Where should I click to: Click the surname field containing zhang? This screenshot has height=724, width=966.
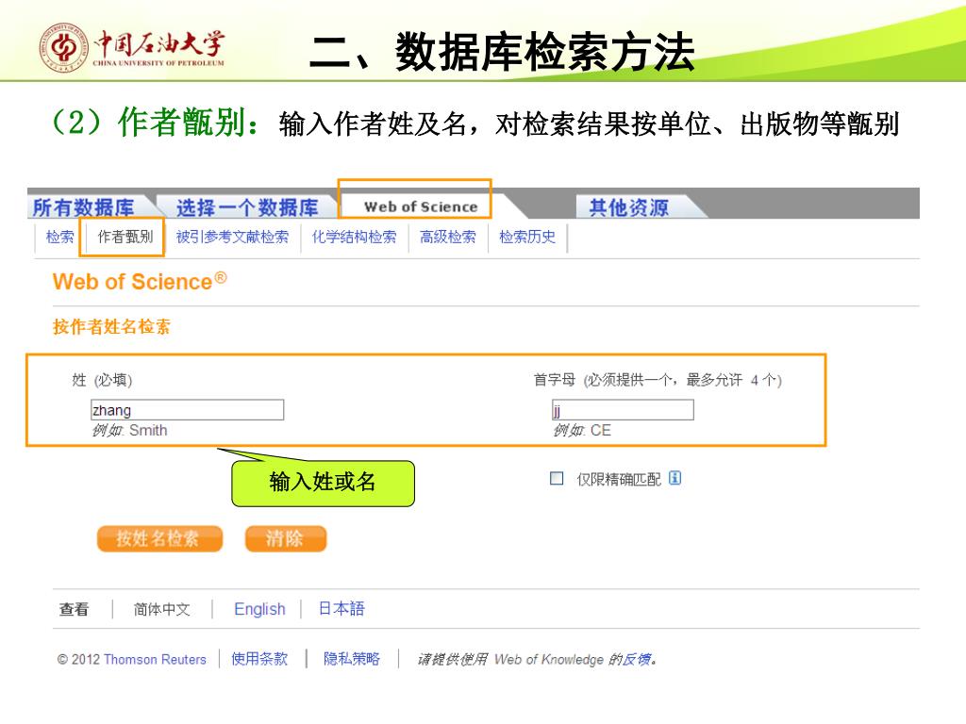188,410
